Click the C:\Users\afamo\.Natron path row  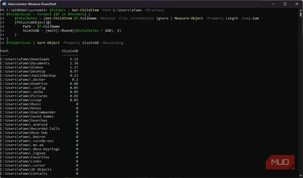coord(23,137)
